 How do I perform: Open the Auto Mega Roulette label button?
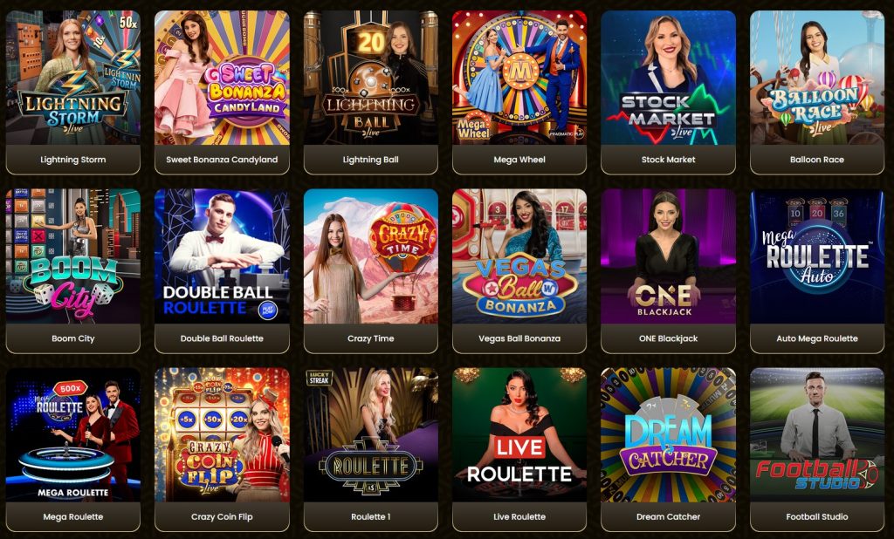[x=817, y=338]
